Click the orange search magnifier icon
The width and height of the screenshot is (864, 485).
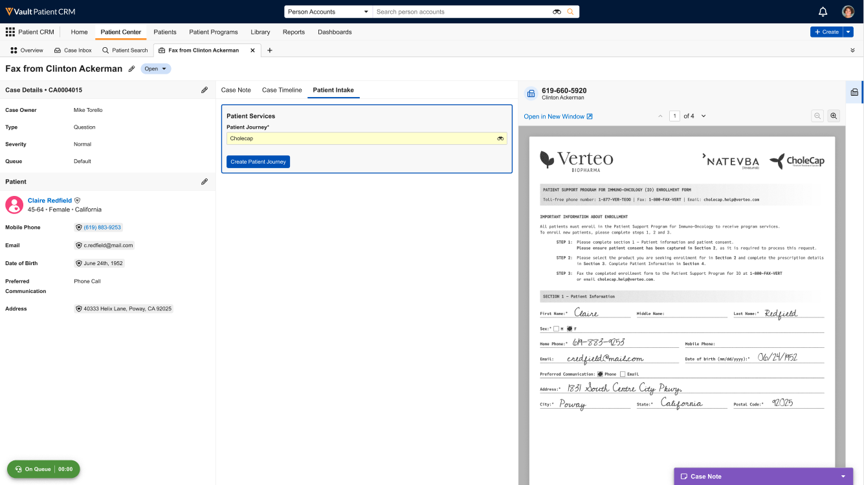pyautogui.click(x=570, y=12)
